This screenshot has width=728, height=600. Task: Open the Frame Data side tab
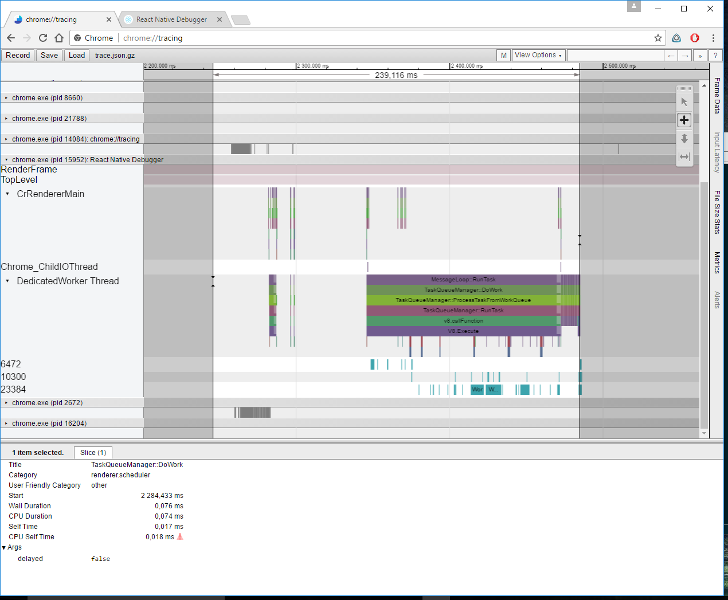point(717,96)
